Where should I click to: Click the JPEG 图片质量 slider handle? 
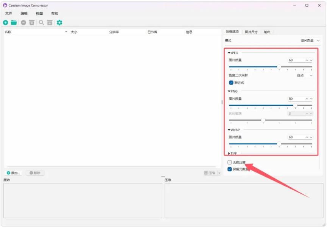click(279, 67)
